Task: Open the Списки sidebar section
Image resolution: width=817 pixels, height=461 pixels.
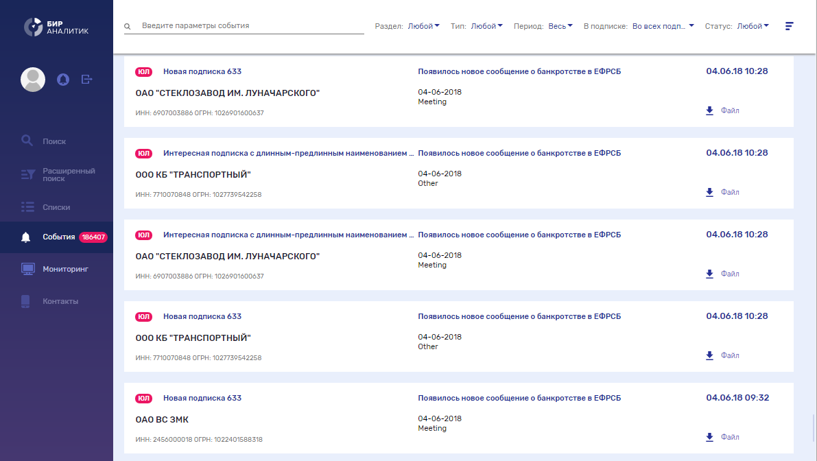Action: pyautogui.click(x=27, y=206)
